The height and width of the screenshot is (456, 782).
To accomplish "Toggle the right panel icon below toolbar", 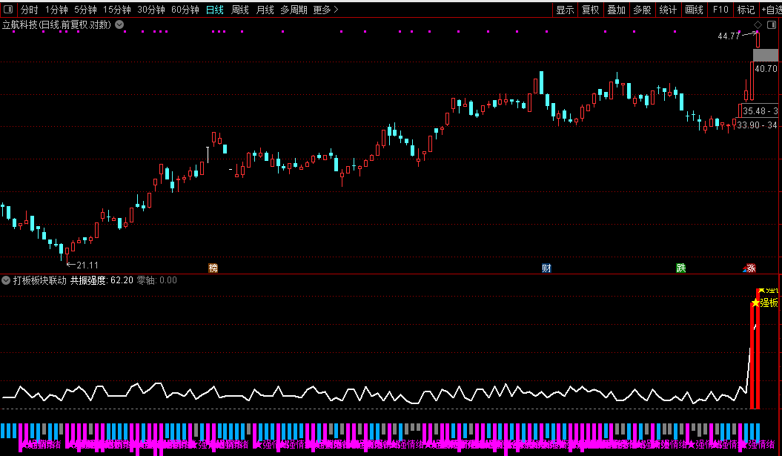I will coord(771,24).
